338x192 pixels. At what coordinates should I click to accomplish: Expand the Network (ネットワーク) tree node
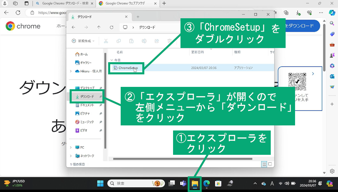(x=71, y=156)
